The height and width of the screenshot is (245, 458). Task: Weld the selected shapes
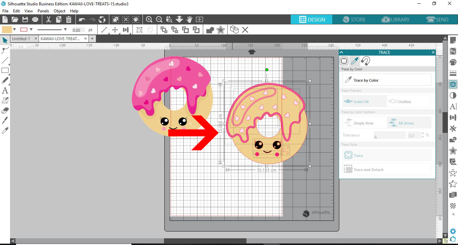tap(210, 30)
